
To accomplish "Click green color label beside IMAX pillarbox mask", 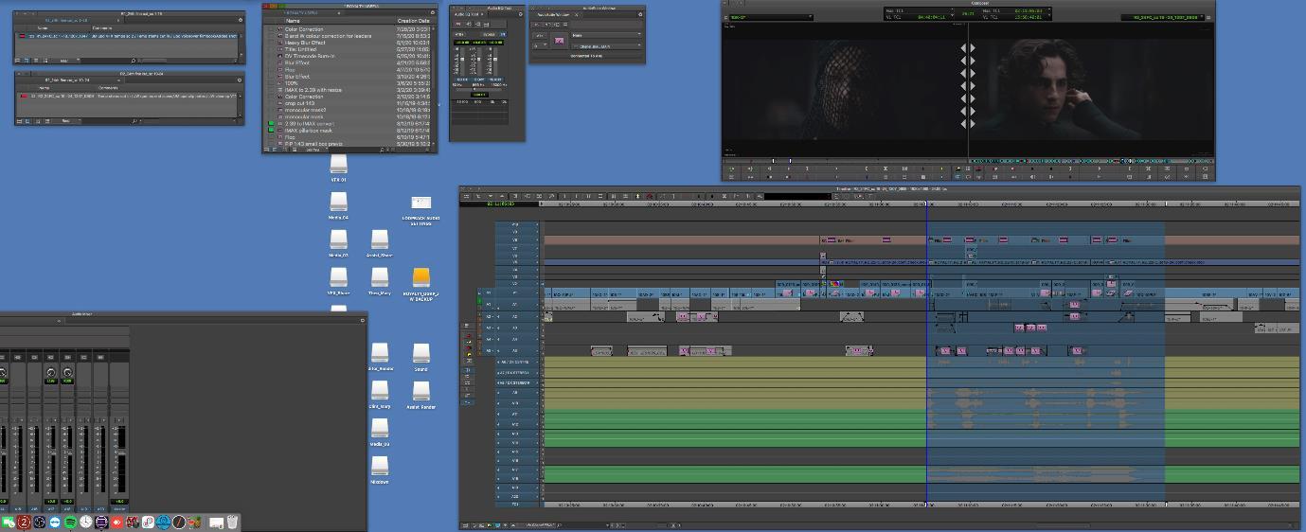I will (271, 130).
